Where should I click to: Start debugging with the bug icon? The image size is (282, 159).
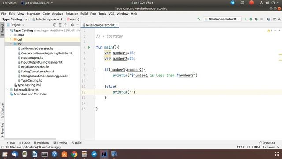click(251, 19)
